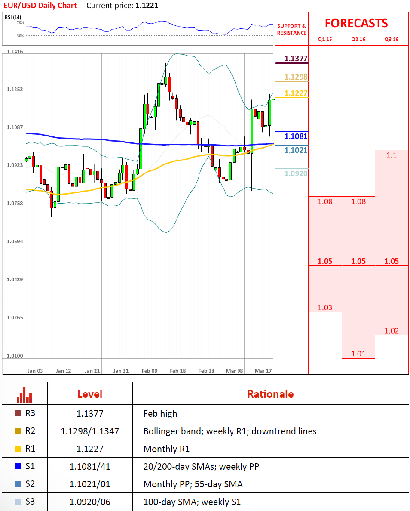The height and width of the screenshot is (511, 410).
Task: Click the 1.1081 blue support level label
Action: coord(296,136)
